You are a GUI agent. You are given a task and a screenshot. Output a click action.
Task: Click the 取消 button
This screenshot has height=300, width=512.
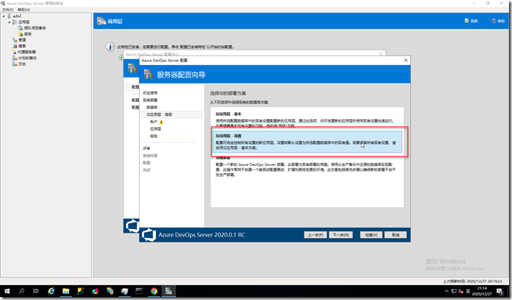(x=395, y=235)
